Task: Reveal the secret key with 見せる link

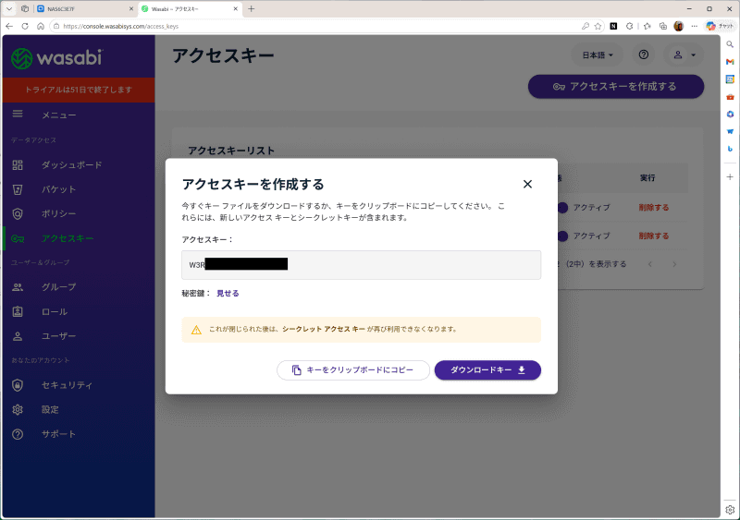Action: 228,293
